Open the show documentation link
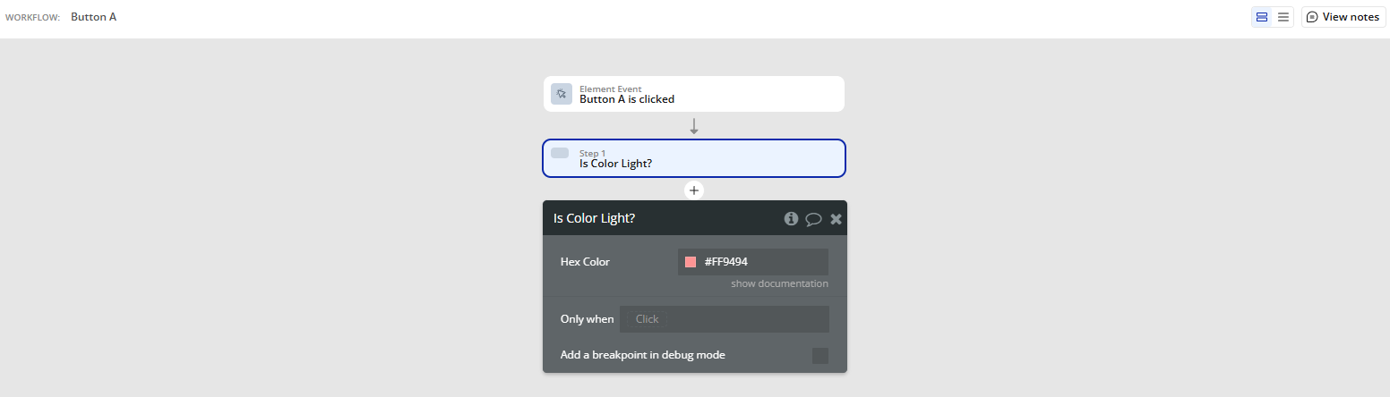The image size is (1390, 397). pyautogui.click(x=779, y=283)
